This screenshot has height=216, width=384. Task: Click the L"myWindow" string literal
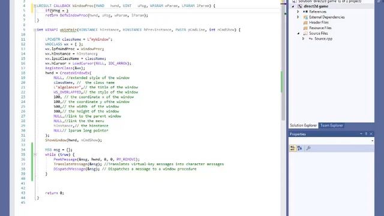click(100, 39)
